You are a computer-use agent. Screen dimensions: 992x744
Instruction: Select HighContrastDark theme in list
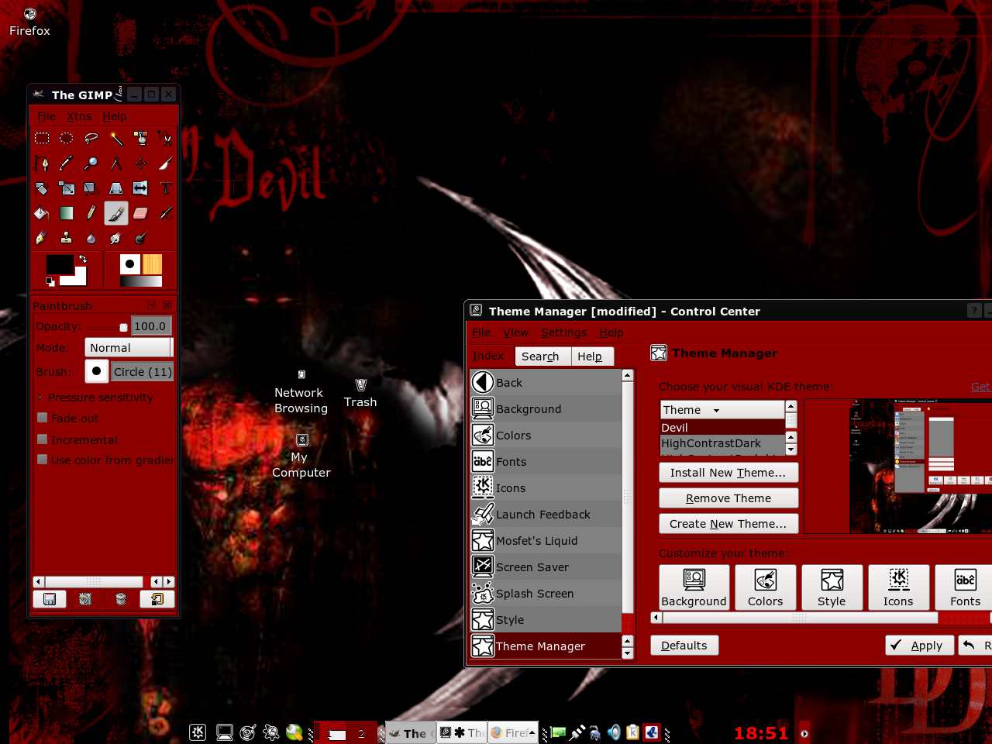[x=722, y=443]
